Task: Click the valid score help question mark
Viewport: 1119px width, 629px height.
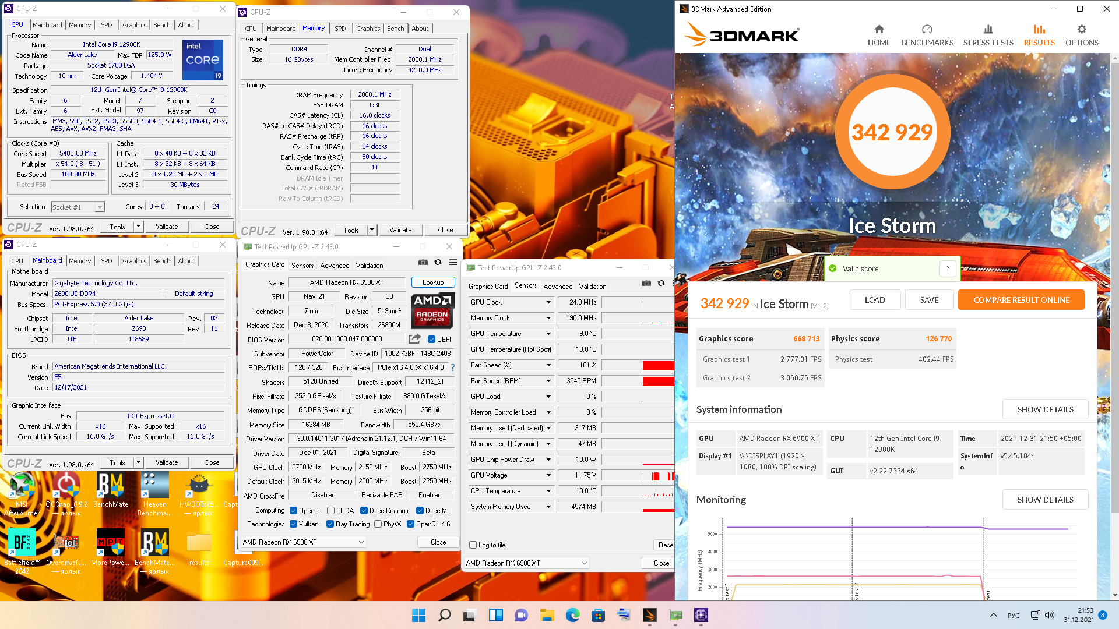Action: [x=948, y=268]
